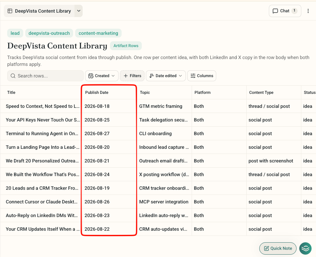Click content type 'post with screenshot'
Screen dimensions: 316x257
pyautogui.click(x=271, y=161)
